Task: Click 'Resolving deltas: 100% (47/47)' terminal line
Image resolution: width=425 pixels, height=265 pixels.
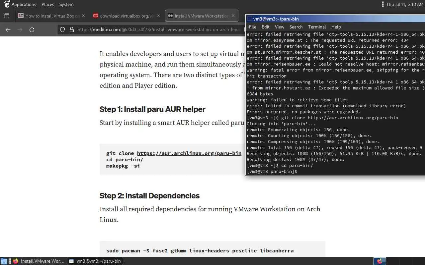Action: tap(296, 159)
